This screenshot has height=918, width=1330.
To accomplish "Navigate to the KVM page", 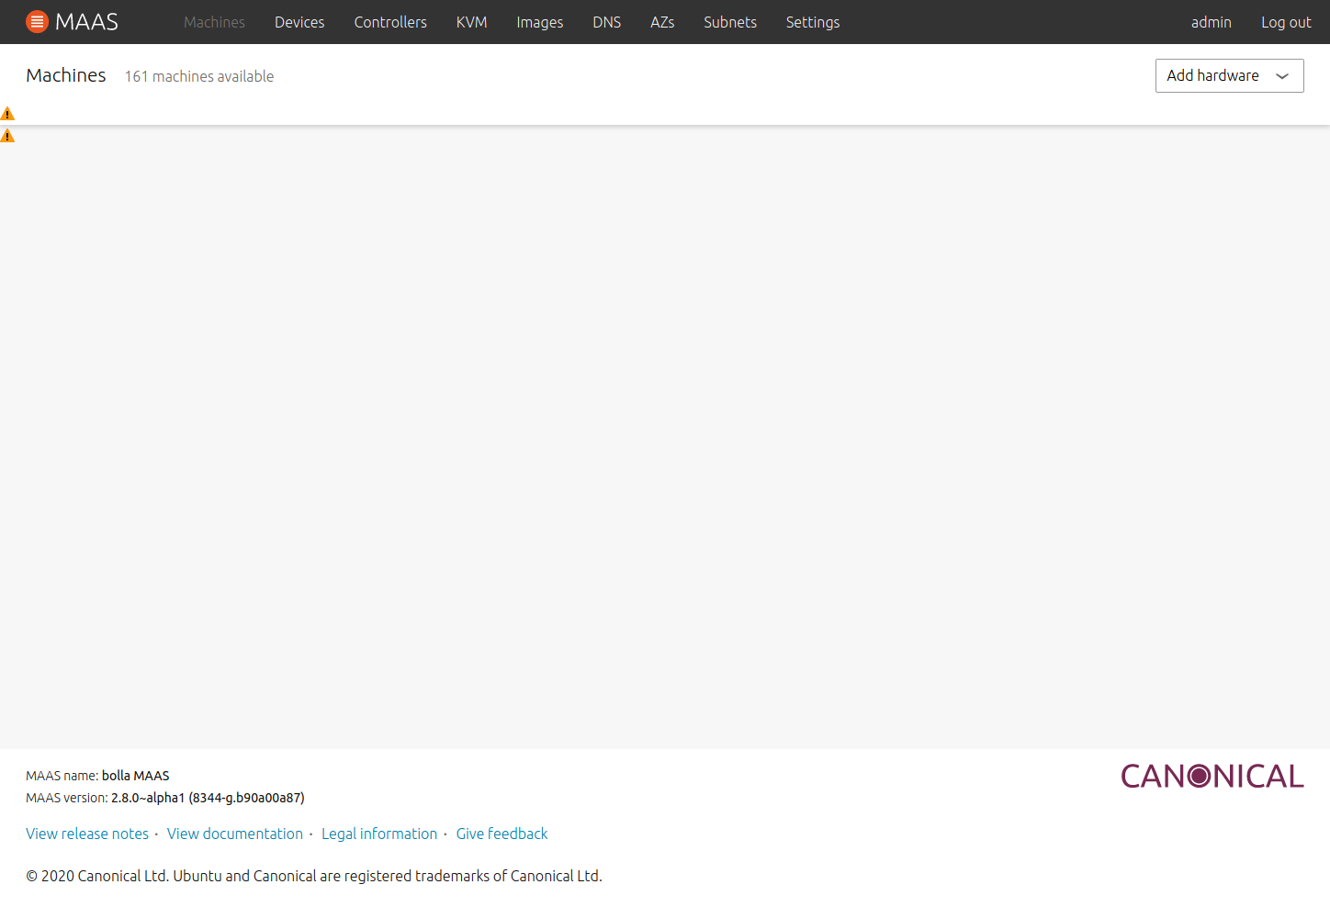I will click(x=471, y=22).
